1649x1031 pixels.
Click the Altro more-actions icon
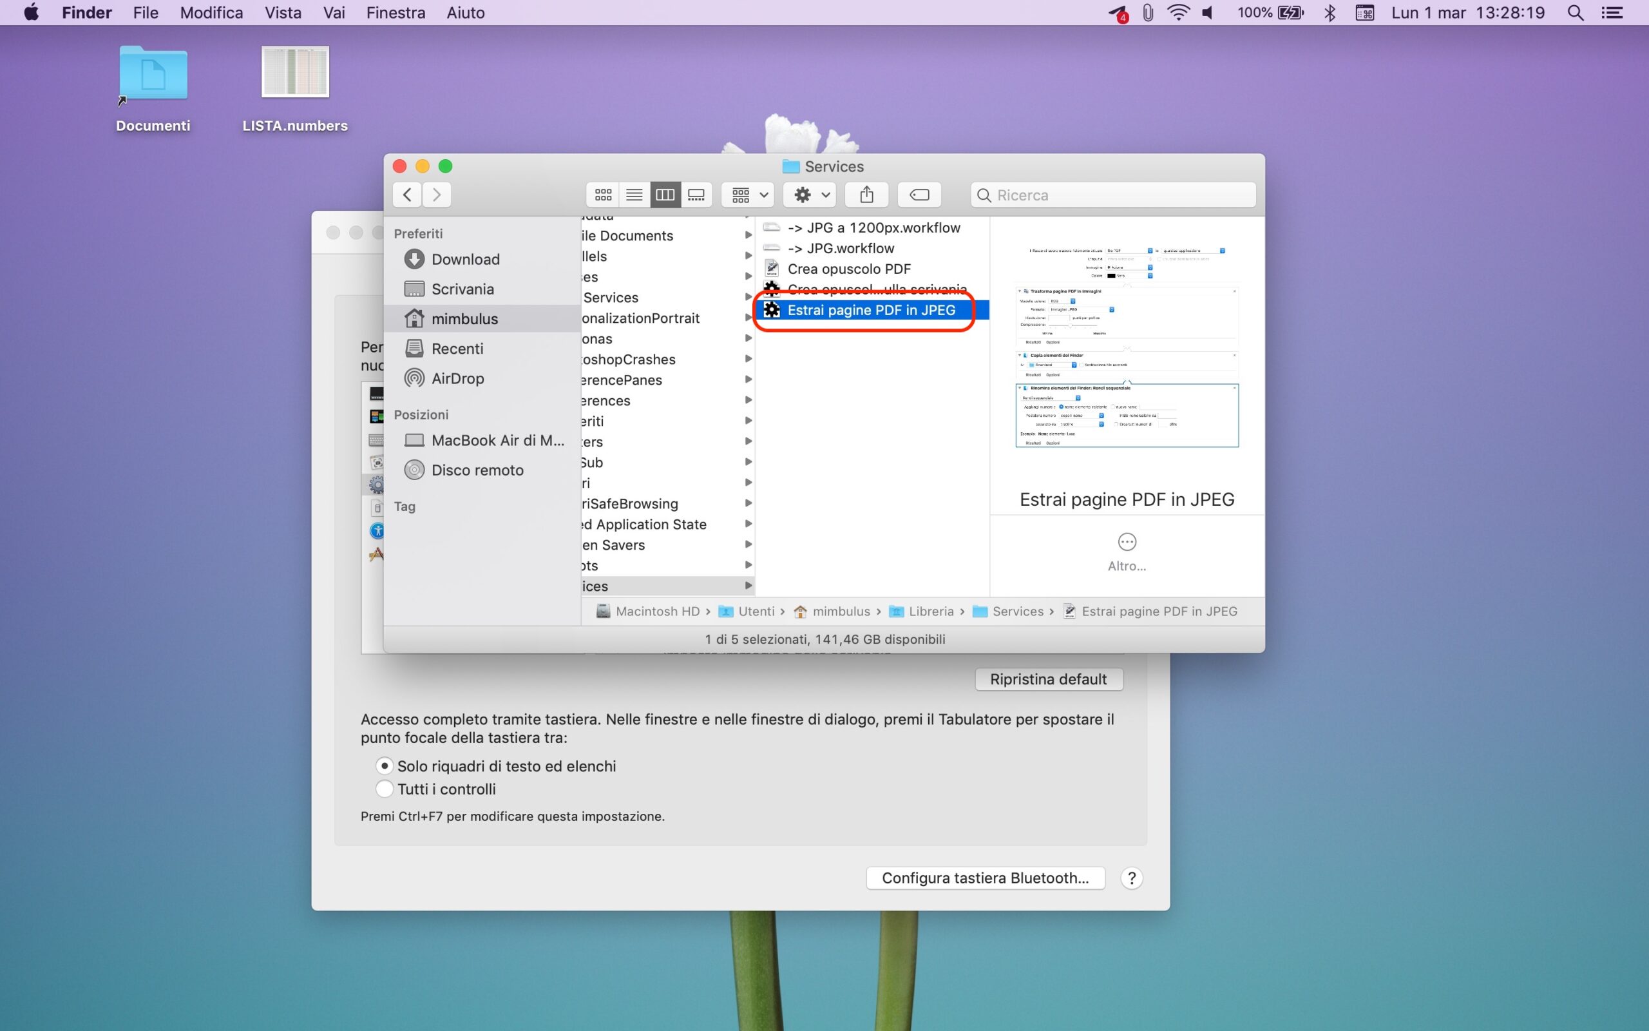(x=1127, y=542)
